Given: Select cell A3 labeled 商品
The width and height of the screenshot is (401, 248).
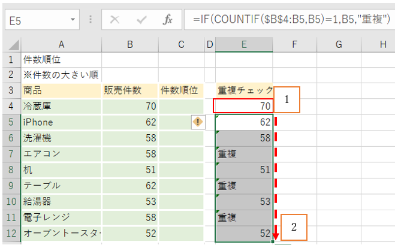Looking at the screenshot, I should point(61,90).
